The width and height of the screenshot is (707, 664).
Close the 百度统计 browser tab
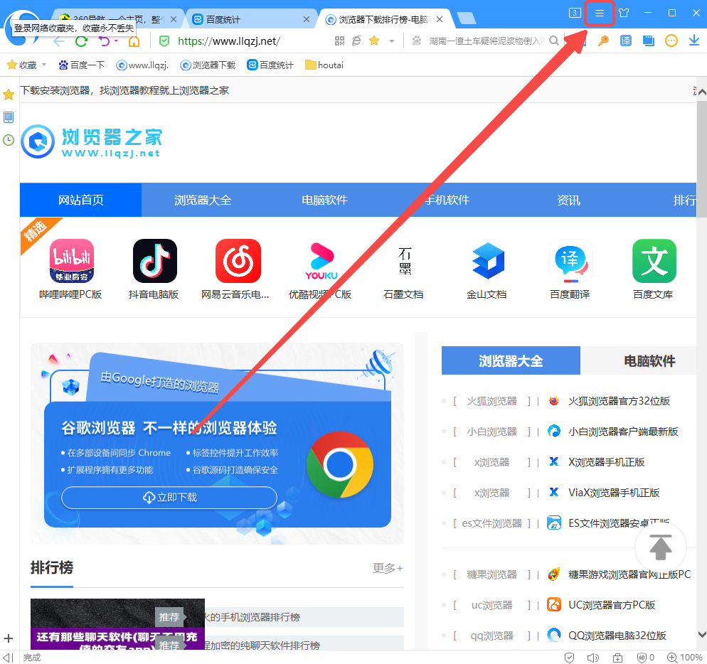(307, 19)
